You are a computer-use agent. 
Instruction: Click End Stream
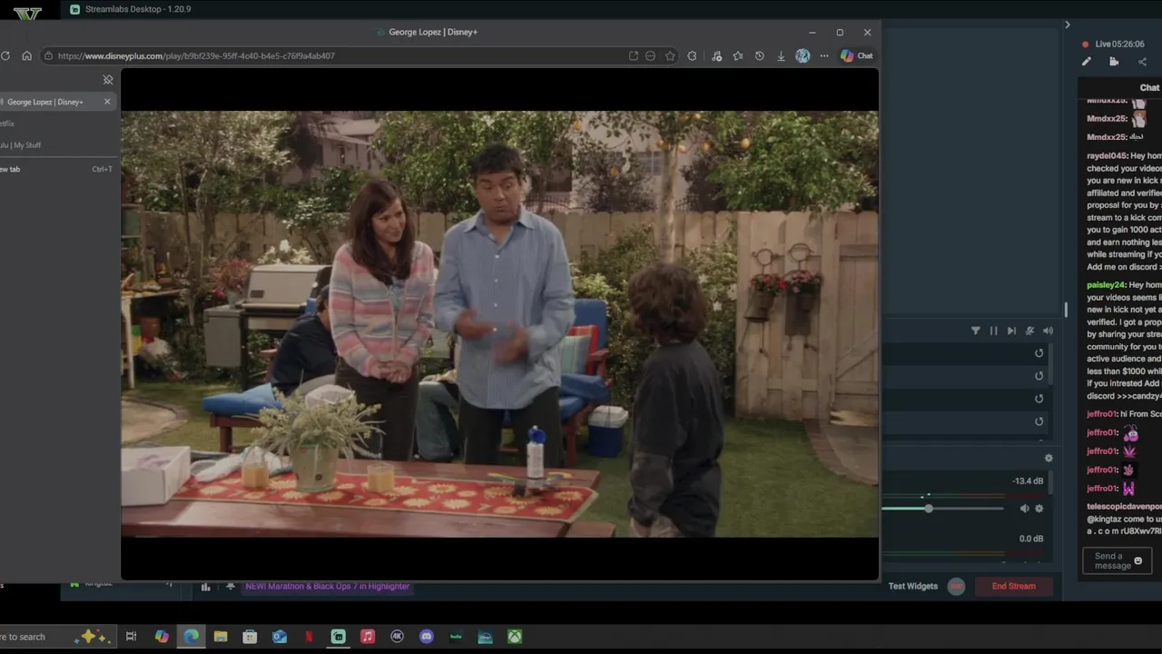[1014, 586]
